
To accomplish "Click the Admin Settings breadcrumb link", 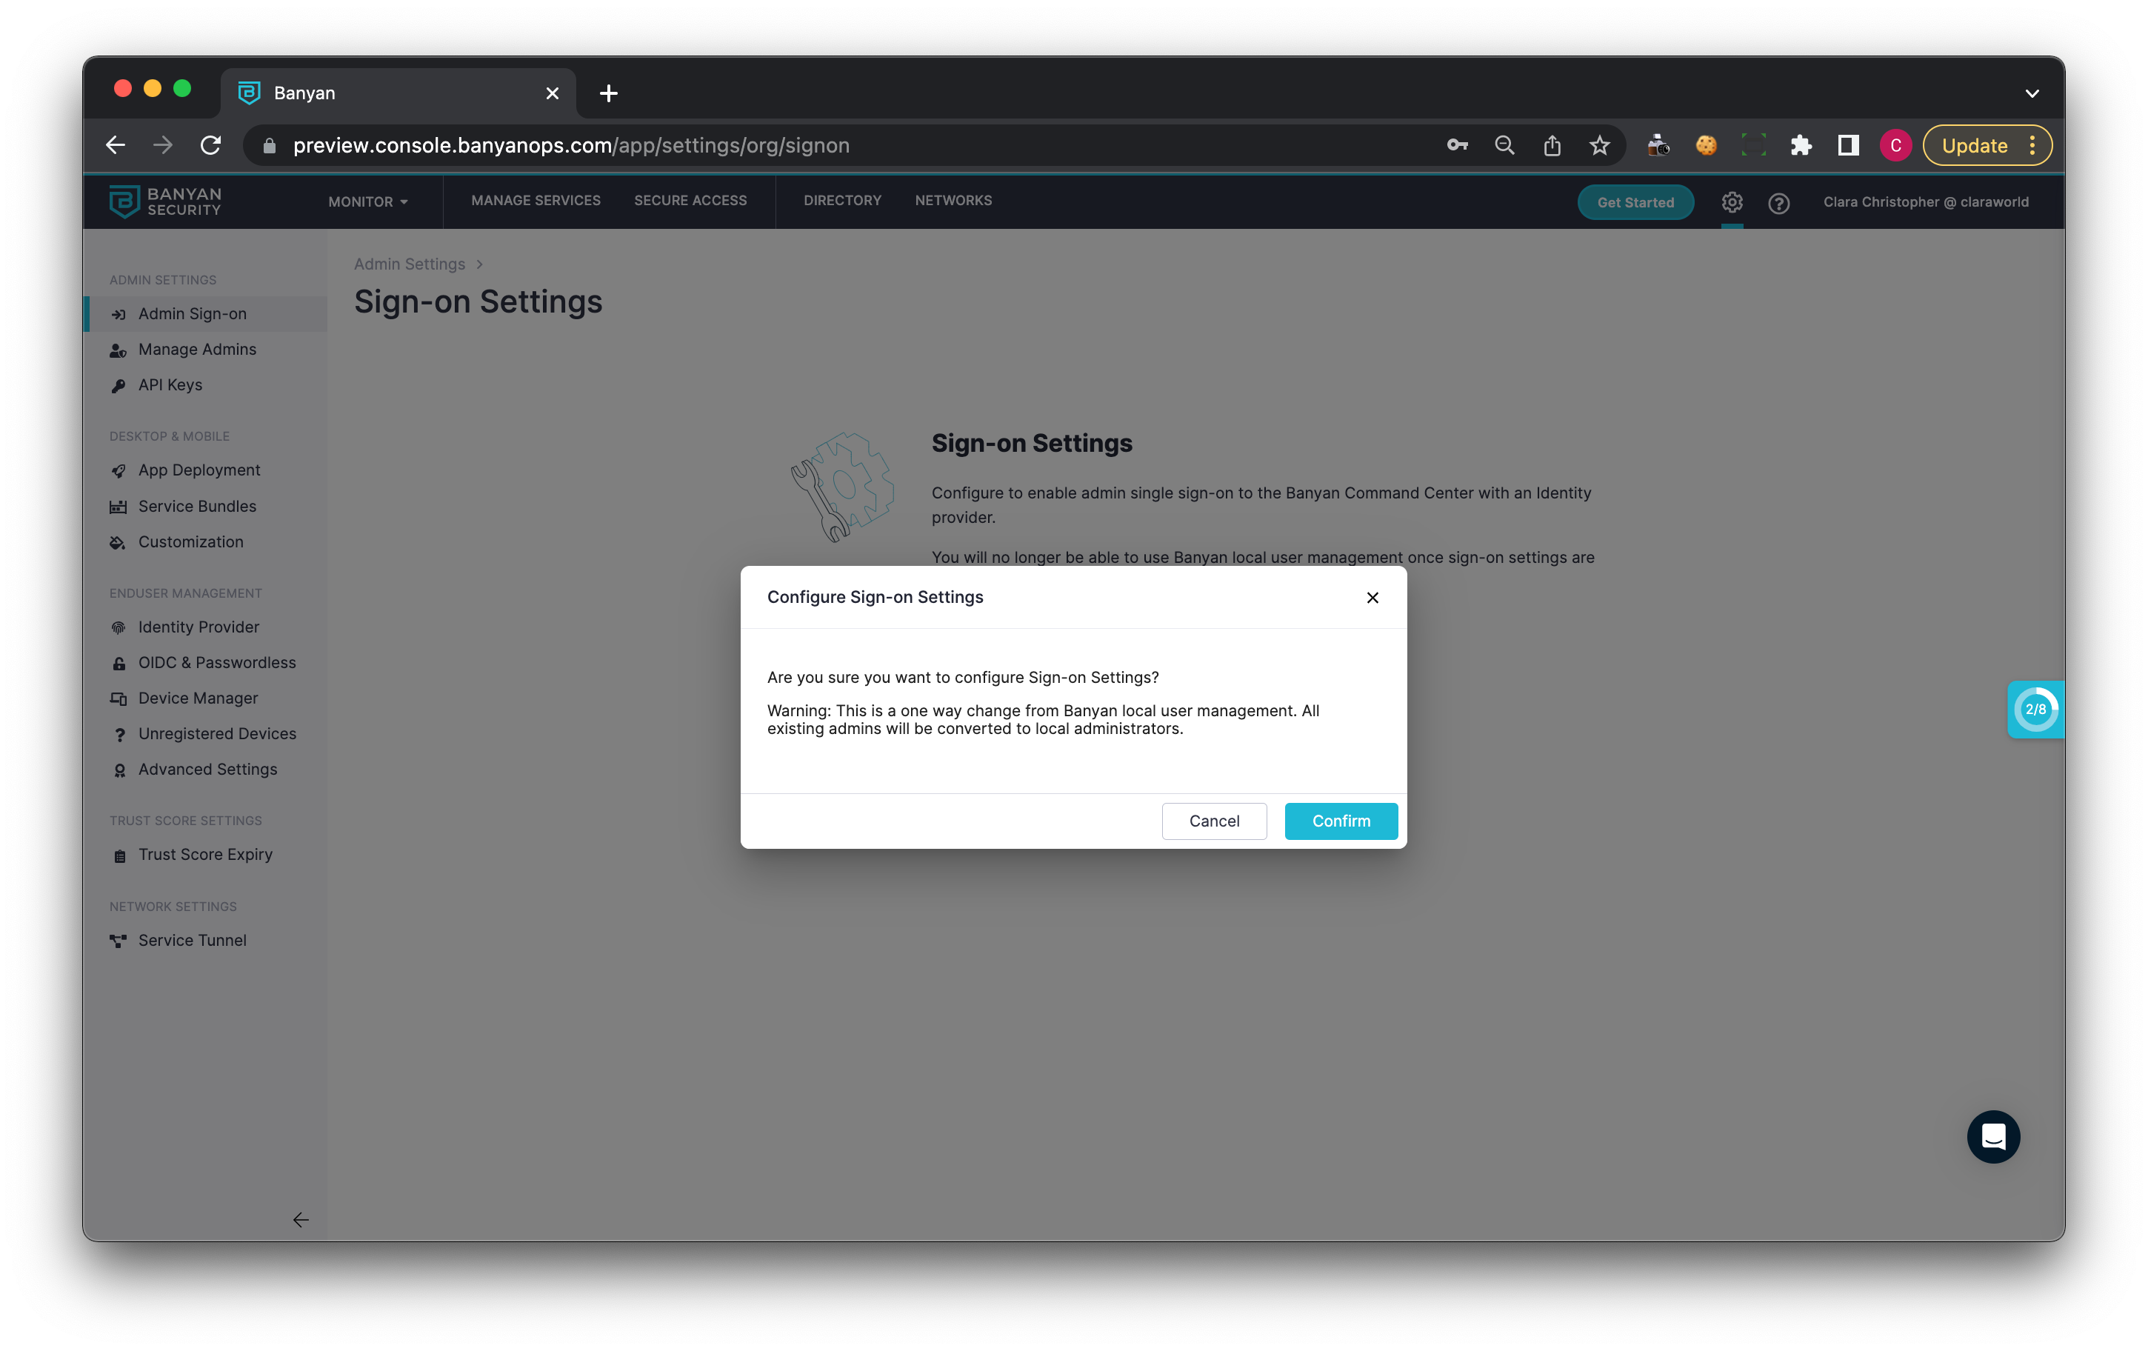I will [x=409, y=264].
